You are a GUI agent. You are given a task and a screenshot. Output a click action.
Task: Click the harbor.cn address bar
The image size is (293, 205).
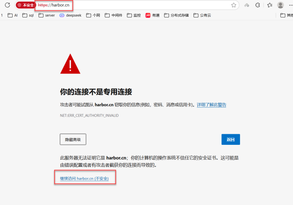tap(127, 5)
